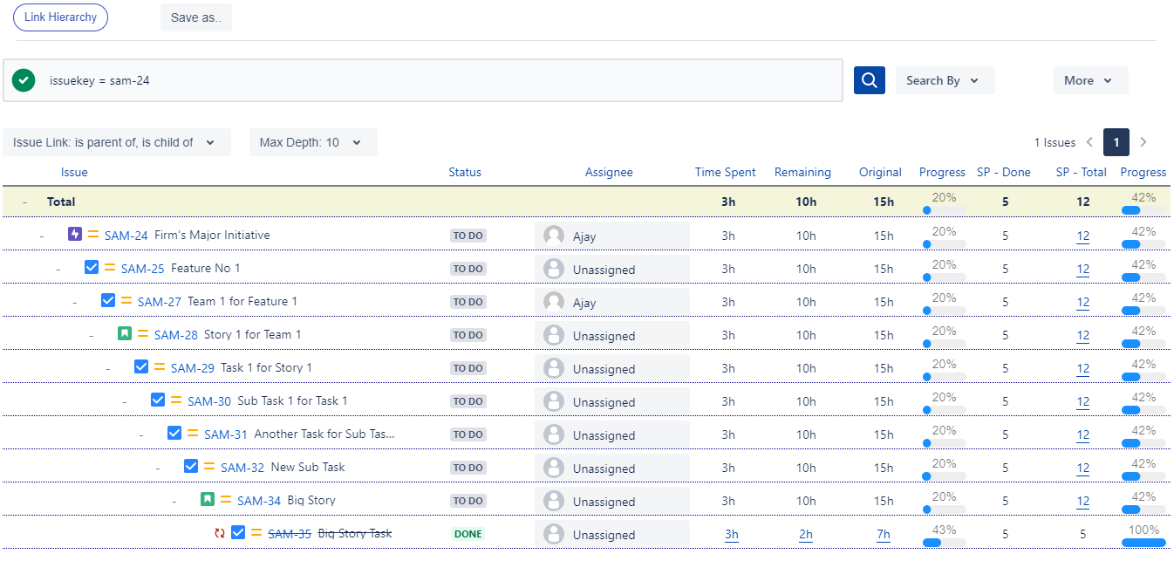Click the JQL query input field

point(436,80)
